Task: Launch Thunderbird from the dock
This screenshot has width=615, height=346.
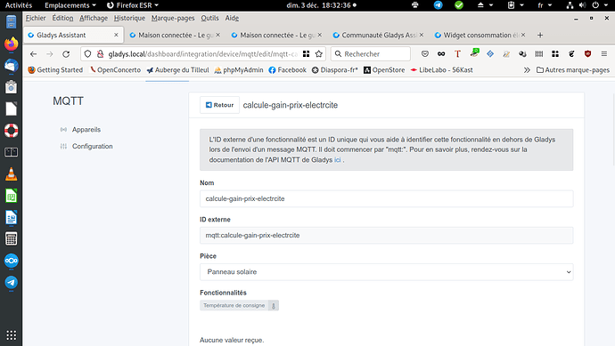Action: coord(11,65)
